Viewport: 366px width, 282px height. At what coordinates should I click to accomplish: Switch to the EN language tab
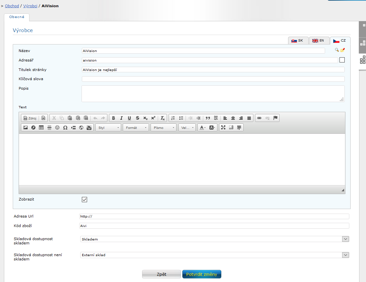319,41
